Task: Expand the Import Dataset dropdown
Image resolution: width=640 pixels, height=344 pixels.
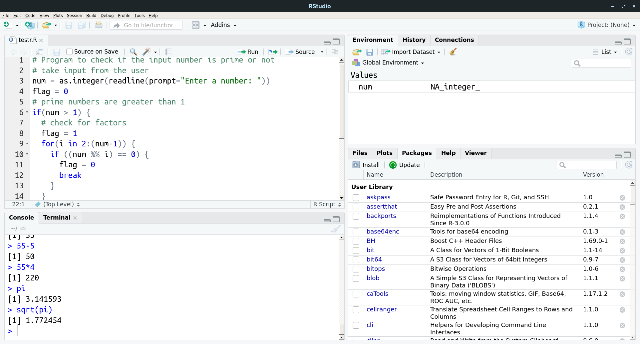Action: 411,52
